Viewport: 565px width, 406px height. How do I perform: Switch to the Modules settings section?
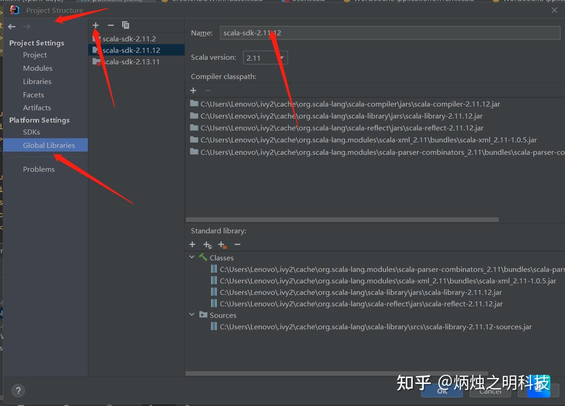pyautogui.click(x=37, y=68)
